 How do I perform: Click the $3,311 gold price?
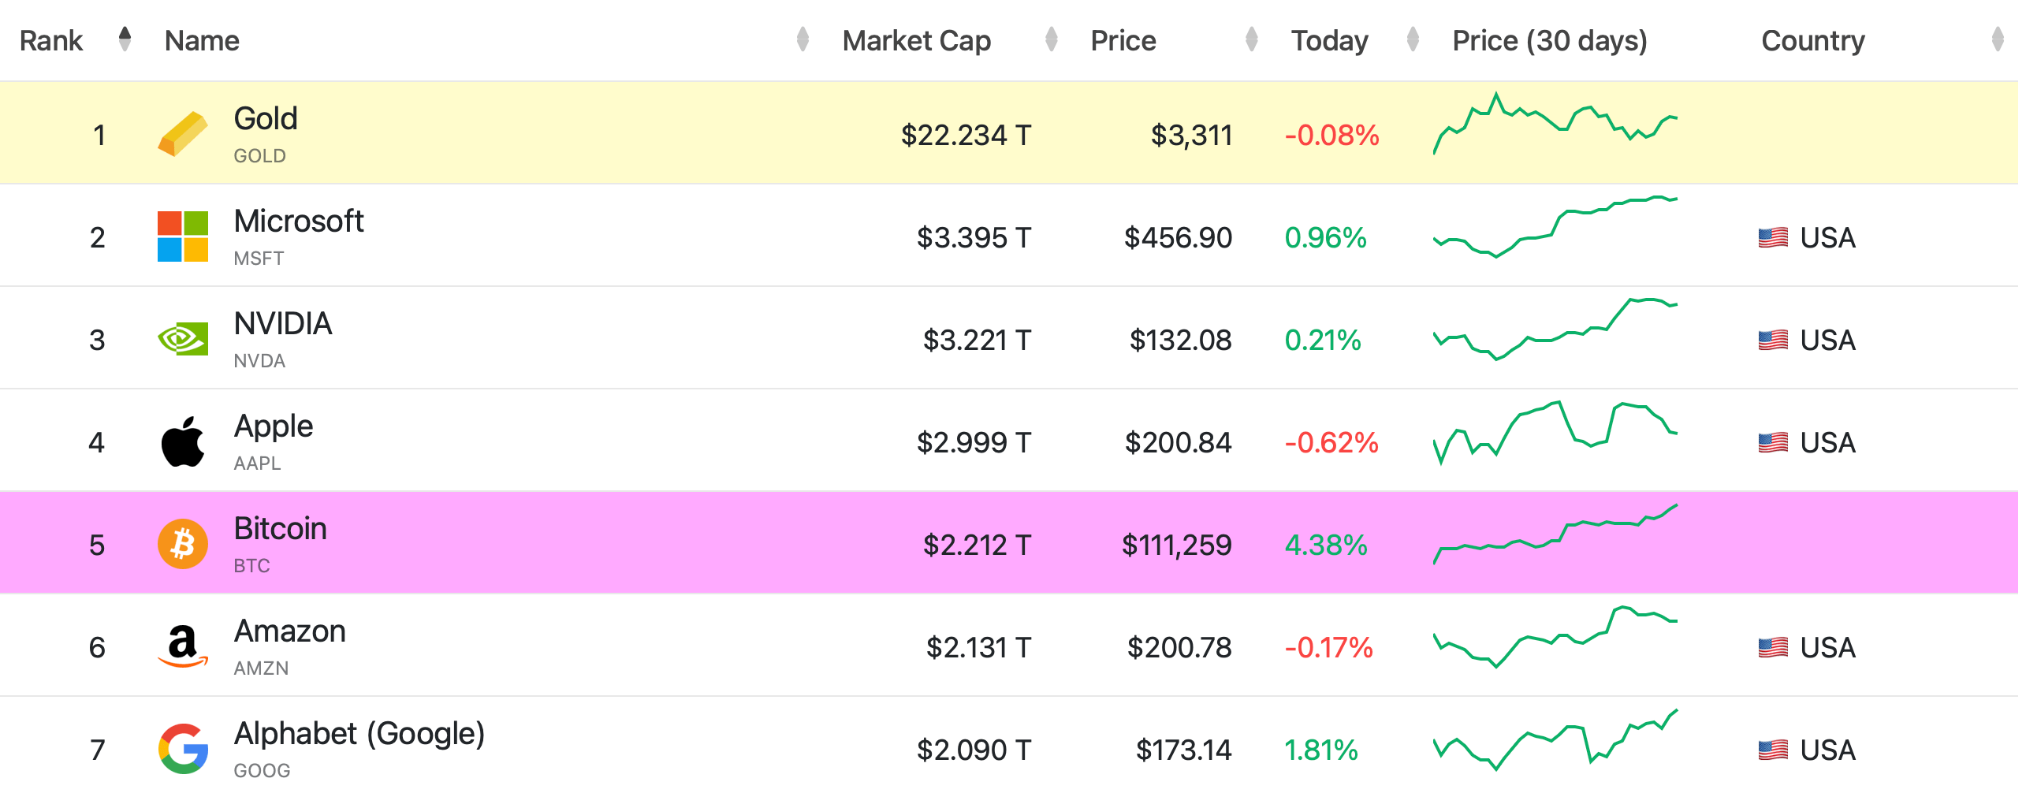tap(1191, 136)
